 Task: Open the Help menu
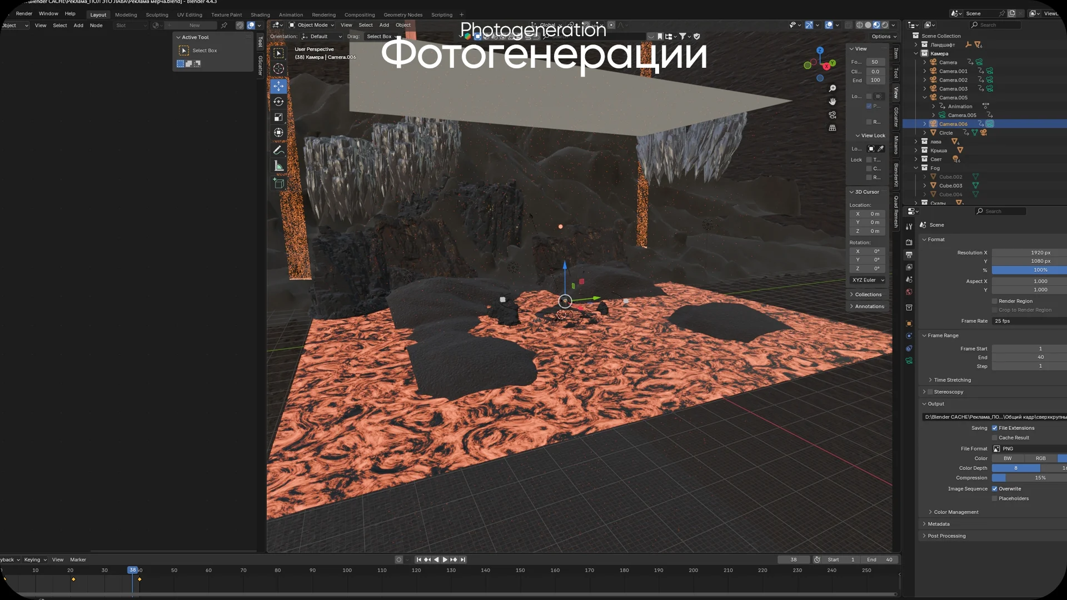(x=70, y=13)
